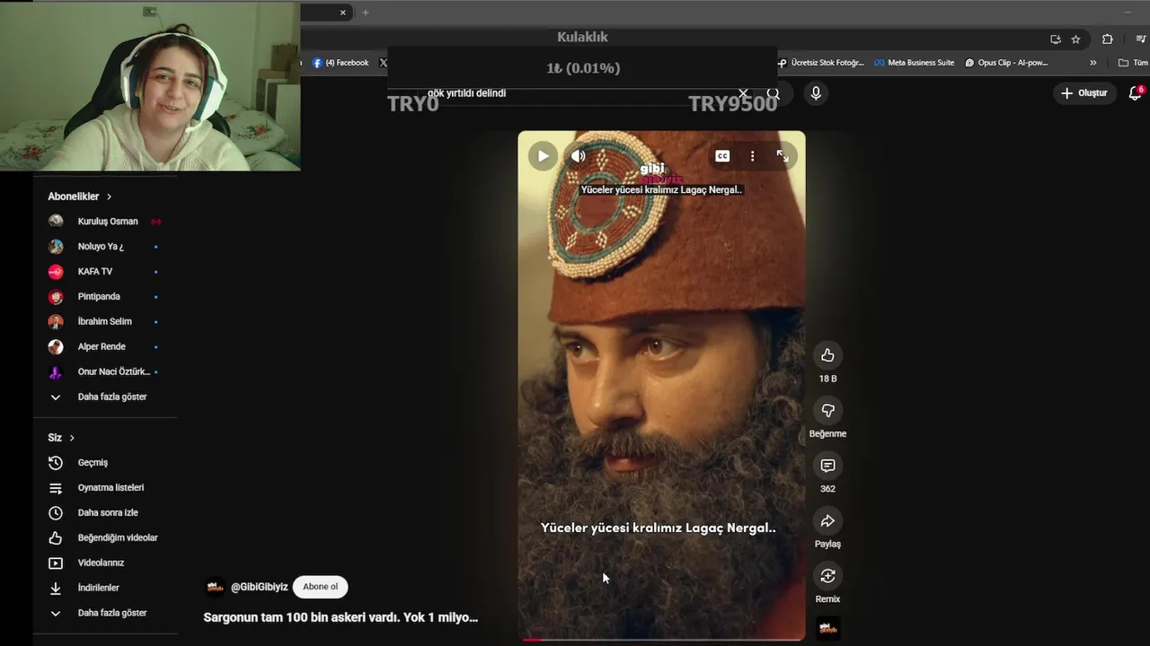This screenshot has height=646, width=1150.
Task: Open the @GibiGibiyiz channel link
Action: pyautogui.click(x=260, y=587)
